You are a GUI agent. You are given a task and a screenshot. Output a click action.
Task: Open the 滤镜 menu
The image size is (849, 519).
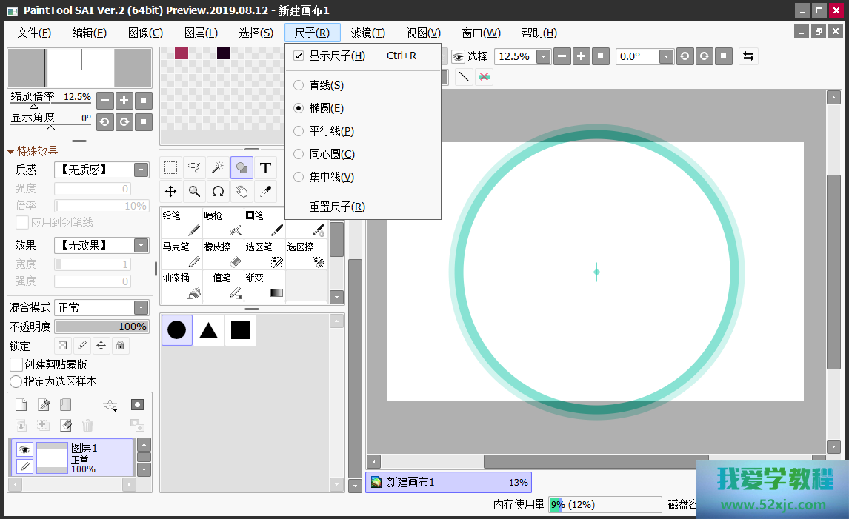click(x=367, y=33)
